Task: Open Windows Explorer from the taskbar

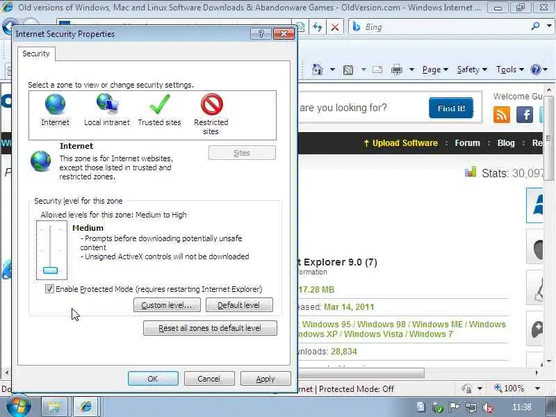Action: [54, 407]
